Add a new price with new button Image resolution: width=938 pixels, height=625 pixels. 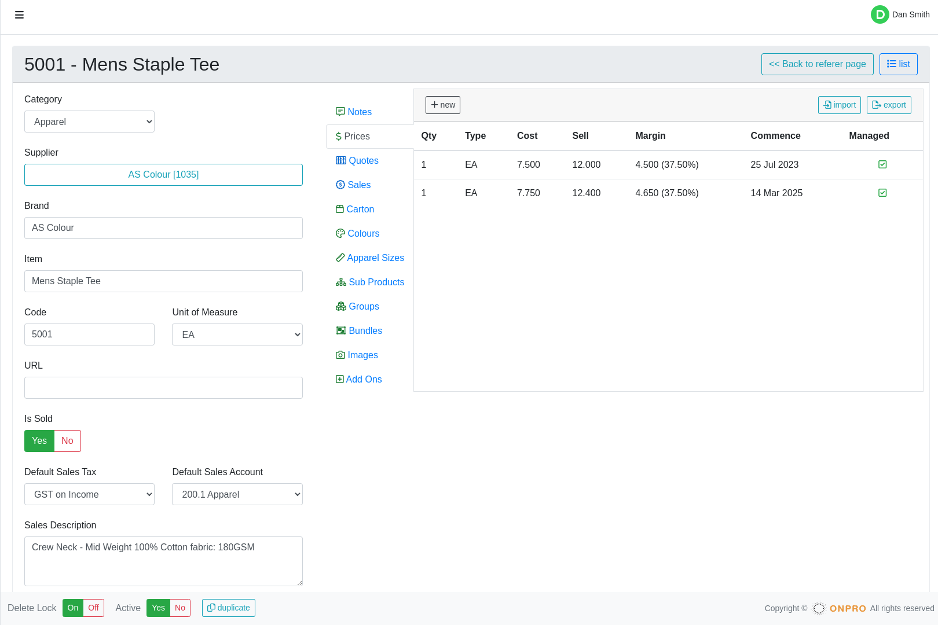[x=443, y=105]
